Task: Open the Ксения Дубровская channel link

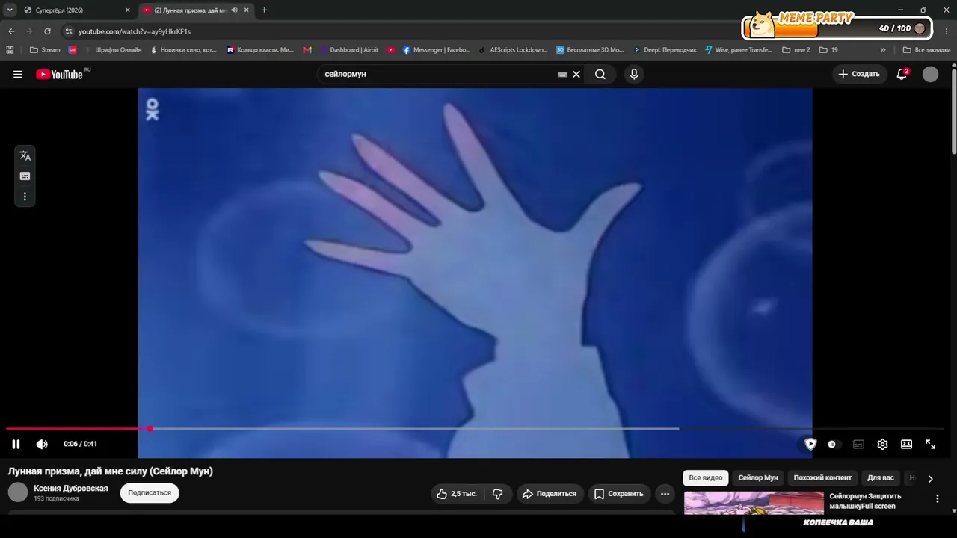Action: (71, 489)
